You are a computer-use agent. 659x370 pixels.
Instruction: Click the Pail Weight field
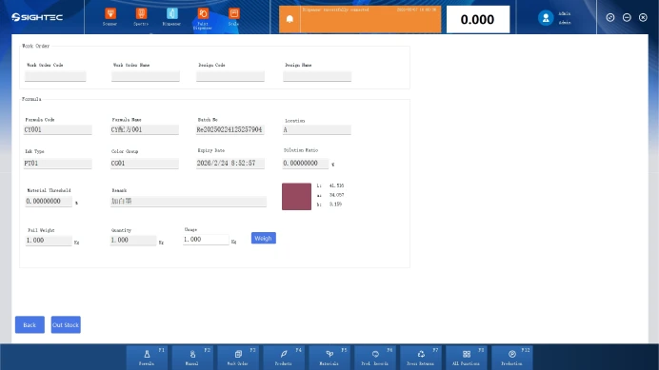[x=49, y=241]
